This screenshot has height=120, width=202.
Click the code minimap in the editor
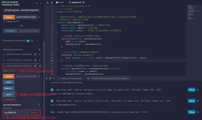pos(193,12)
